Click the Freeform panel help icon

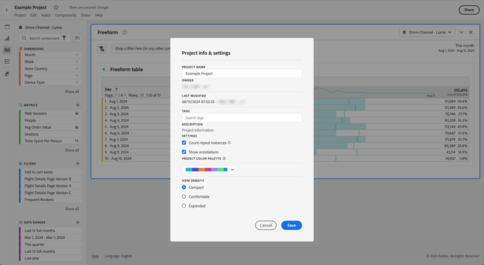(125, 32)
